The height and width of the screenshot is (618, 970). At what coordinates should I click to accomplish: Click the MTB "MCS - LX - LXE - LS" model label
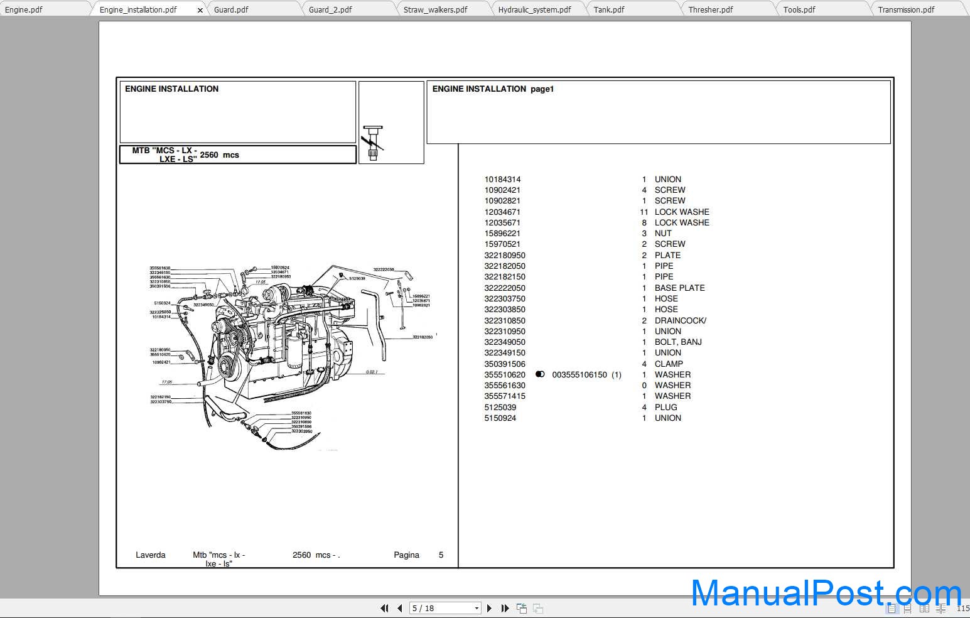pyautogui.click(x=165, y=154)
